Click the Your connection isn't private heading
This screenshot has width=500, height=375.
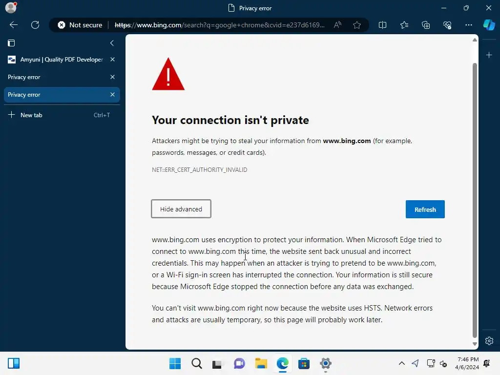[x=230, y=120]
